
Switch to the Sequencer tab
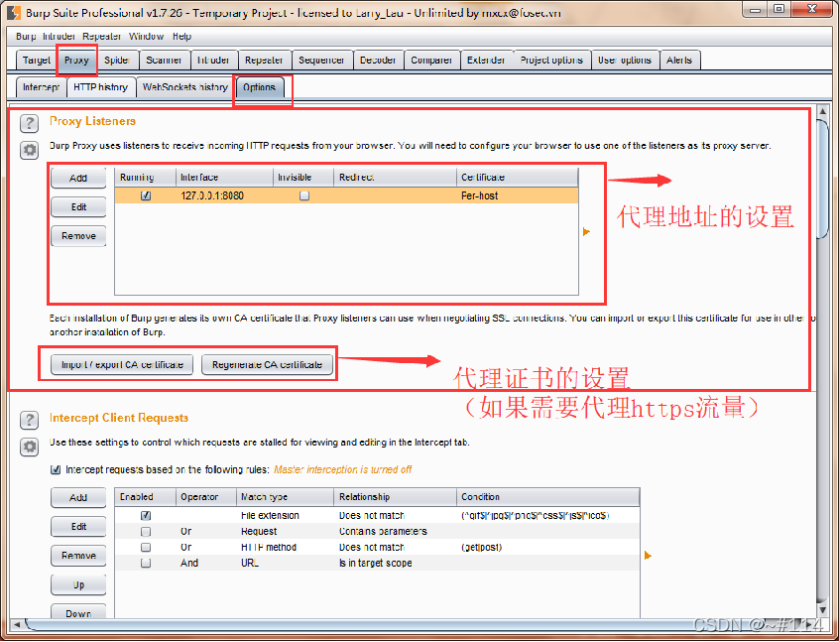coord(321,60)
